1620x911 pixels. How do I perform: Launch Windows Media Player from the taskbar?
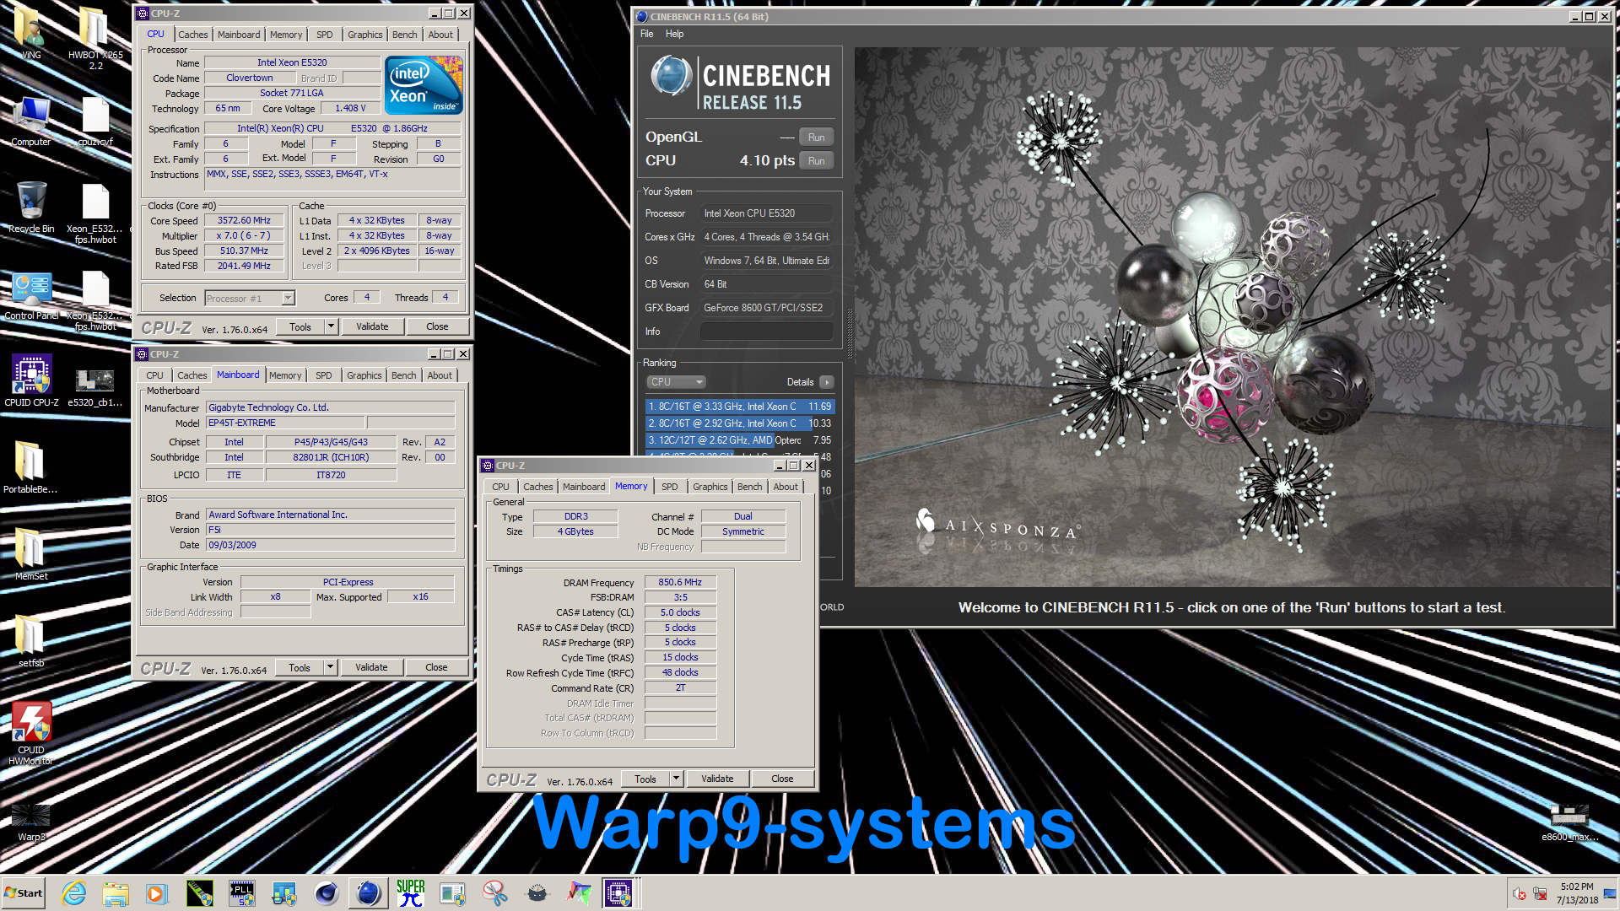(157, 893)
